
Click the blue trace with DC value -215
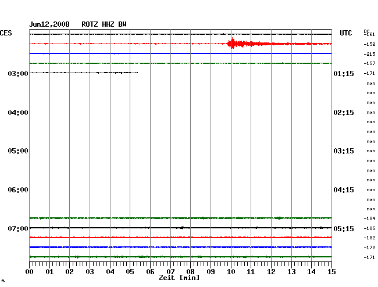click(x=180, y=53)
